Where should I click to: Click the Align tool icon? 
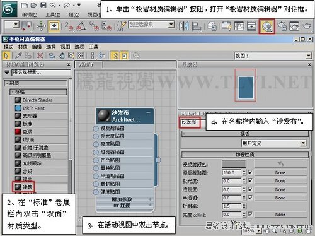pos(197,27)
